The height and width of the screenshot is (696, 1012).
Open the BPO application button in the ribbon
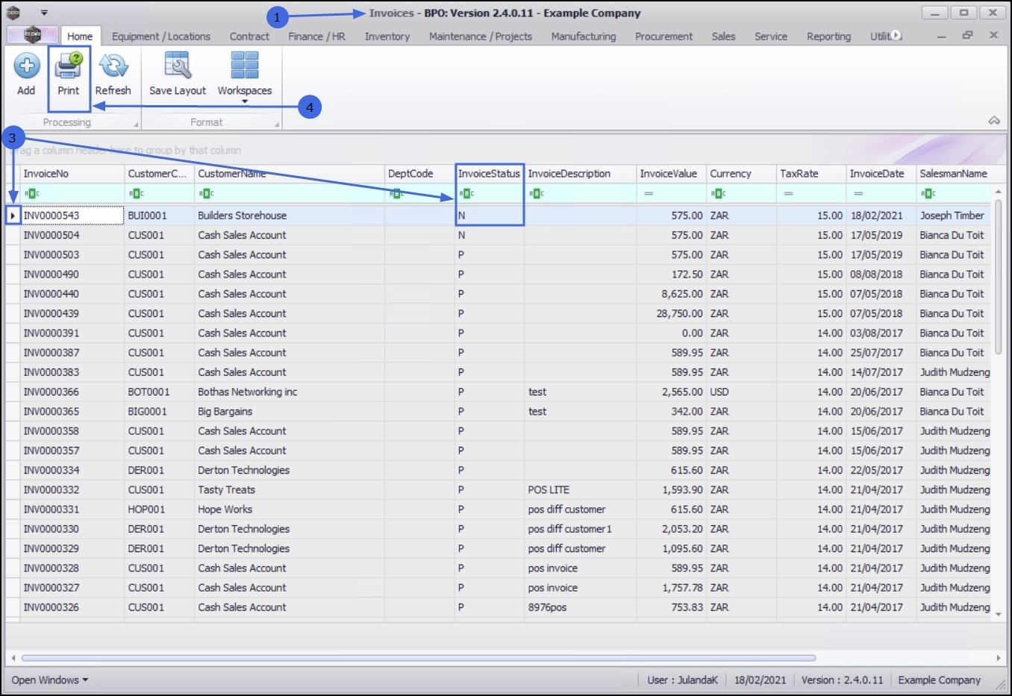pos(32,35)
